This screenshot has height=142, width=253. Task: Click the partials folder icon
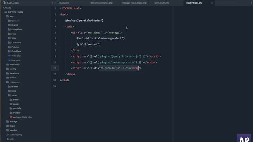(x=11, y=108)
